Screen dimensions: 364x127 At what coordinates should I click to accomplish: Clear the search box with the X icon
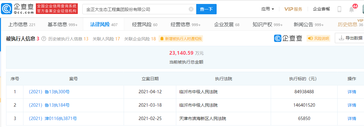[191, 9]
